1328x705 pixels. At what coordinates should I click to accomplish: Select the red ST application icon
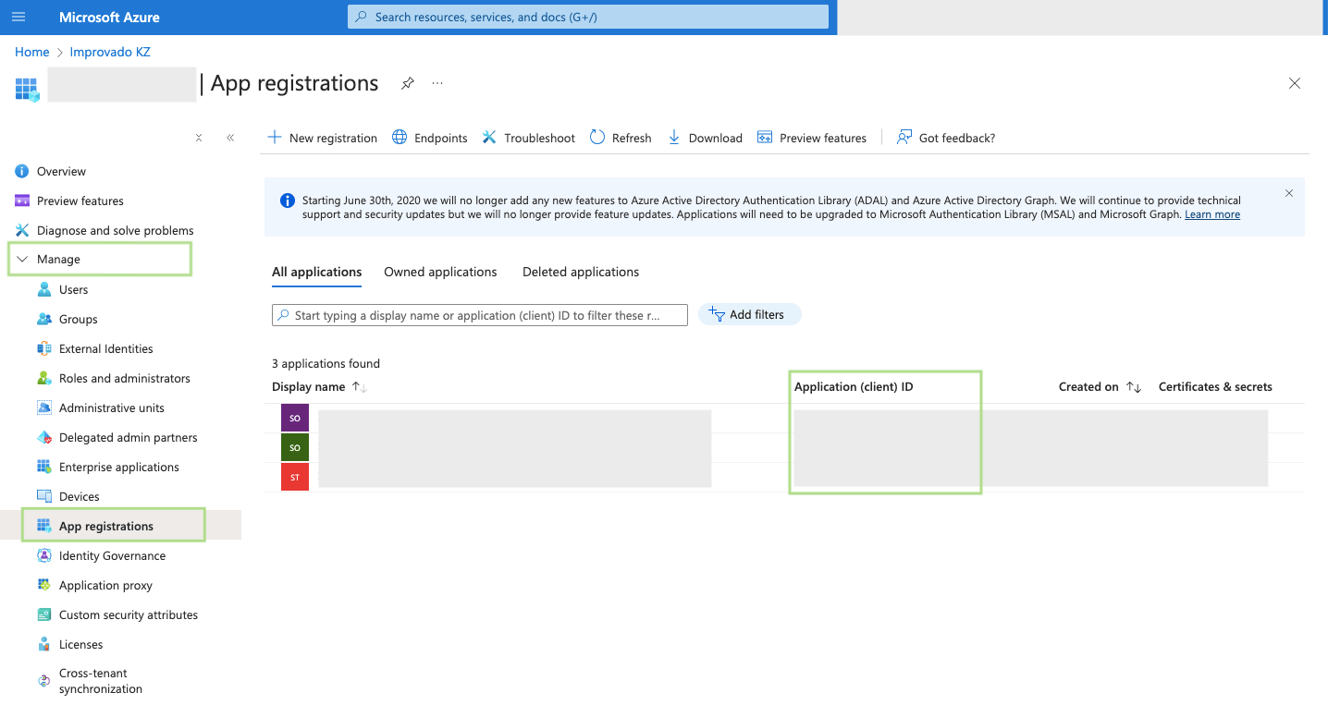[295, 477]
